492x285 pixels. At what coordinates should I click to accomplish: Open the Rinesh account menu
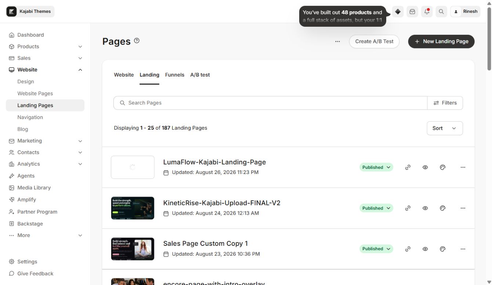pyautogui.click(x=465, y=12)
